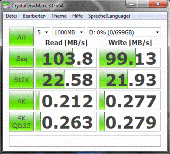Start the 4K QD32 benchmark test
This screenshot has height=154, width=170.
(x=21, y=122)
